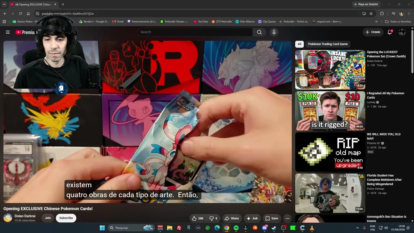This screenshot has height=233, width=414.
Task: Open the Clip Queue bookmark
Action: (267, 22)
